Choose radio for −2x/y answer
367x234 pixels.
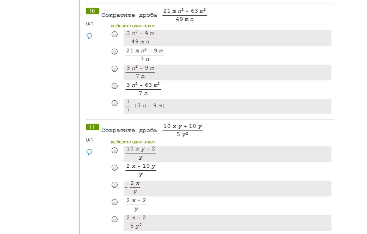click(114, 185)
